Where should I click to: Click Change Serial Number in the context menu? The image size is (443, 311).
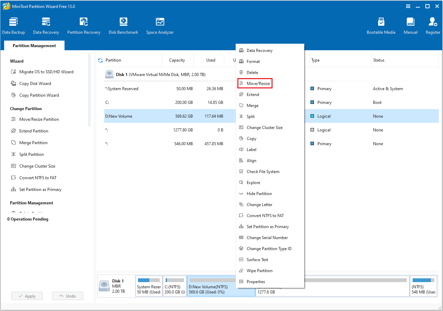[x=270, y=238]
